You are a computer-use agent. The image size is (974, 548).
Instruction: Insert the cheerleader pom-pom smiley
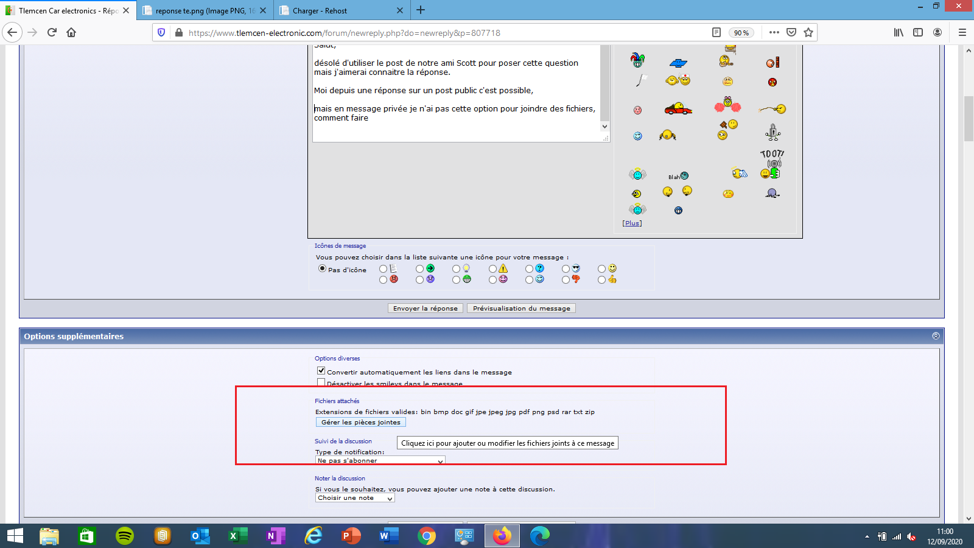pos(727,105)
